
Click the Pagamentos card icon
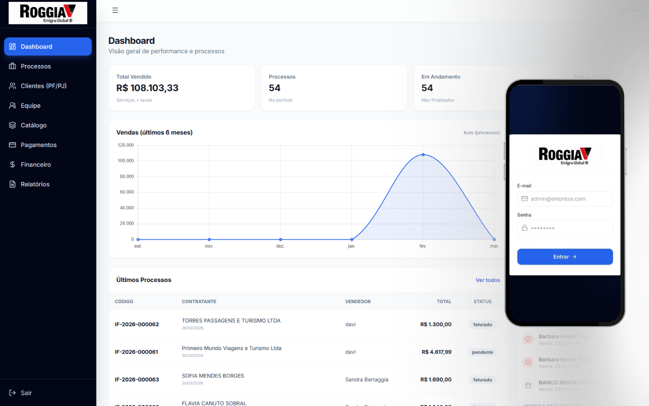pos(12,145)
